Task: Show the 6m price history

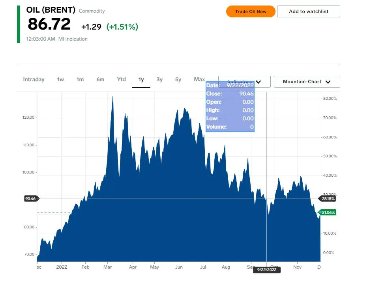Action: tap(100, 80)
